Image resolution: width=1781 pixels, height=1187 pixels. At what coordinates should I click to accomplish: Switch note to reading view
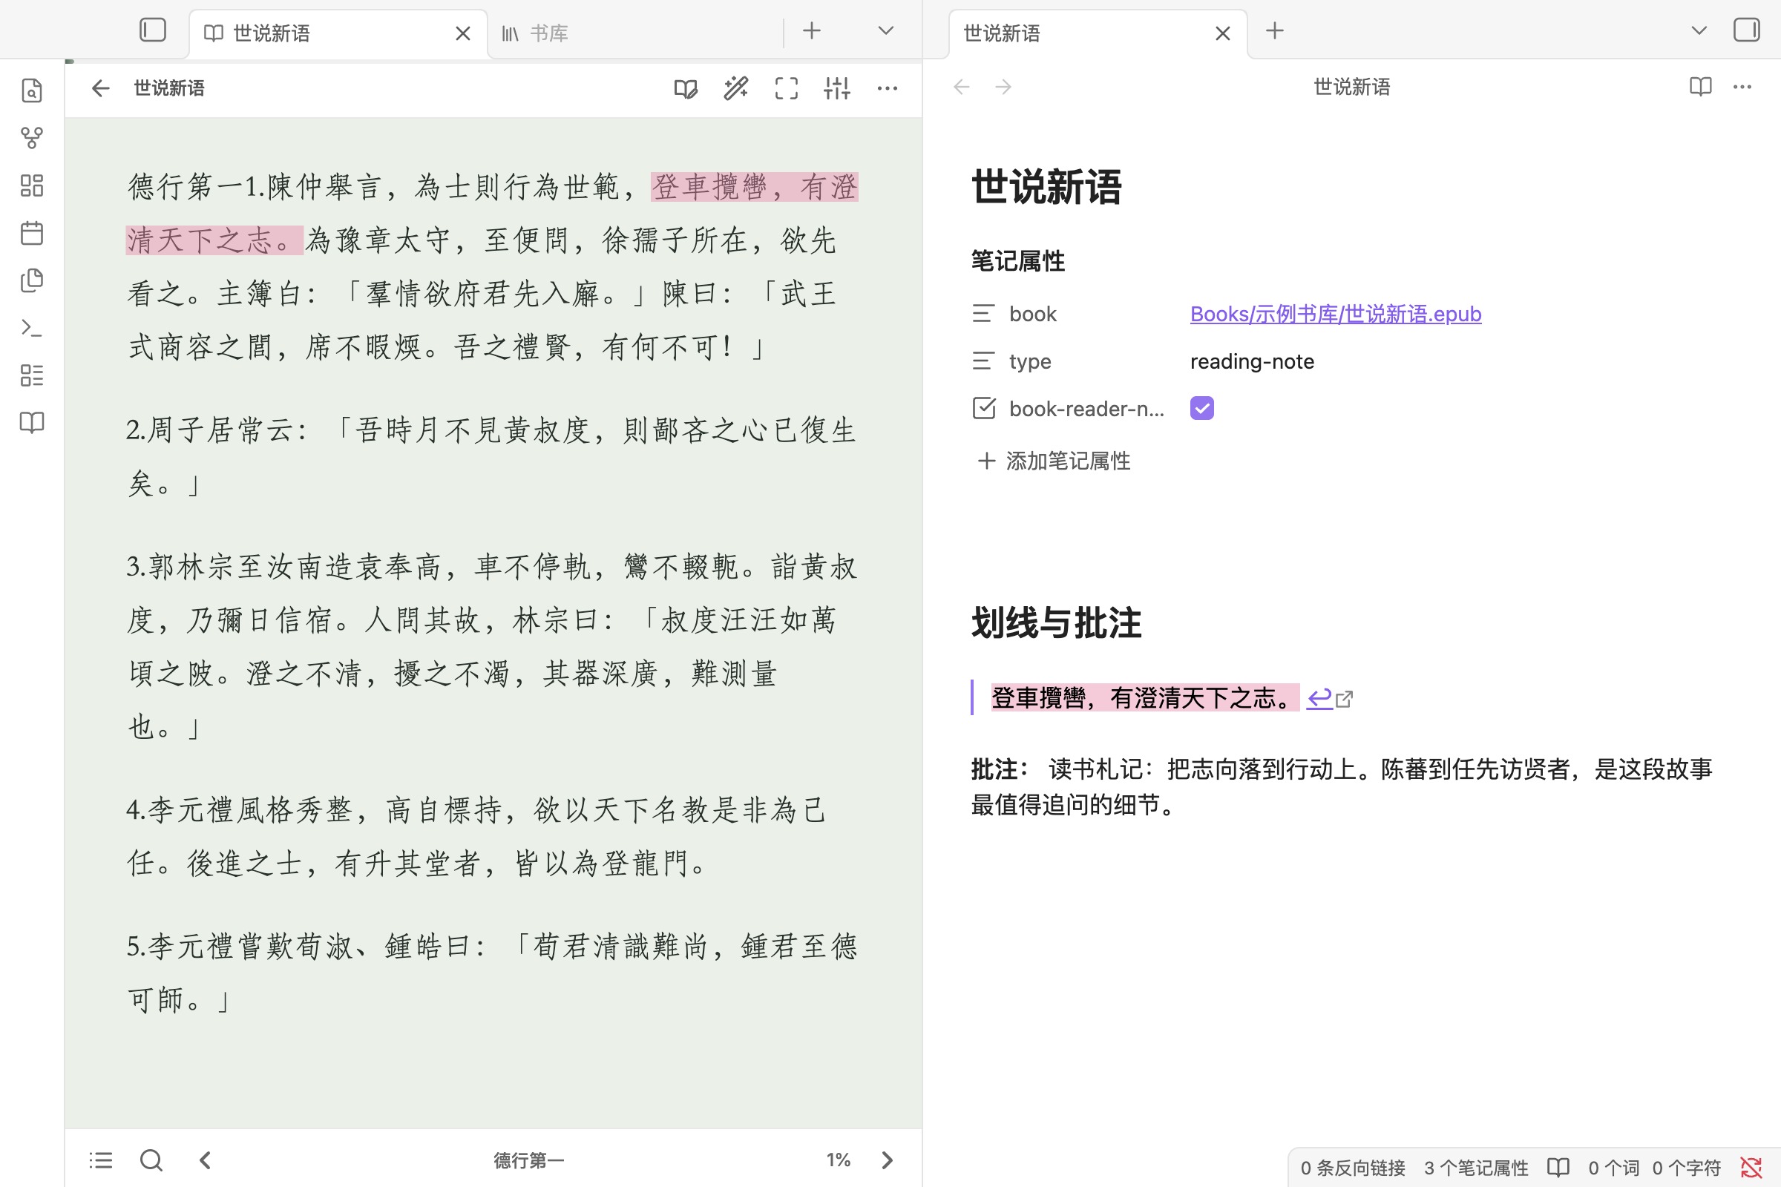click(x=1701, y=87)
